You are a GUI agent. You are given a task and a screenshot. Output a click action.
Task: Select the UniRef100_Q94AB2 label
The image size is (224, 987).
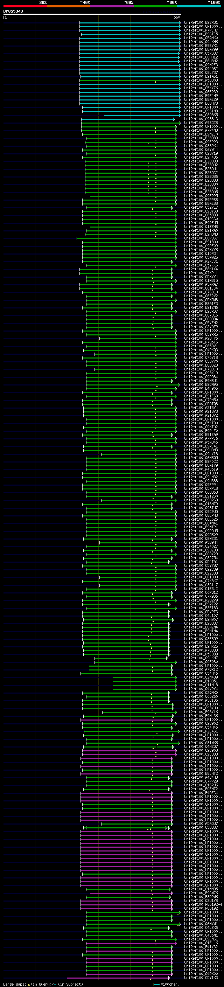(x=201, y=69)
